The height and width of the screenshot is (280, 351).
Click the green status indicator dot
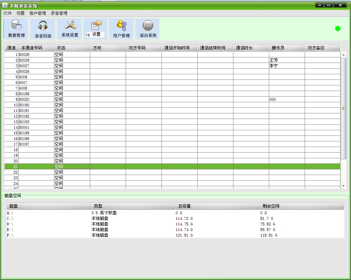(x=337, y=28)
